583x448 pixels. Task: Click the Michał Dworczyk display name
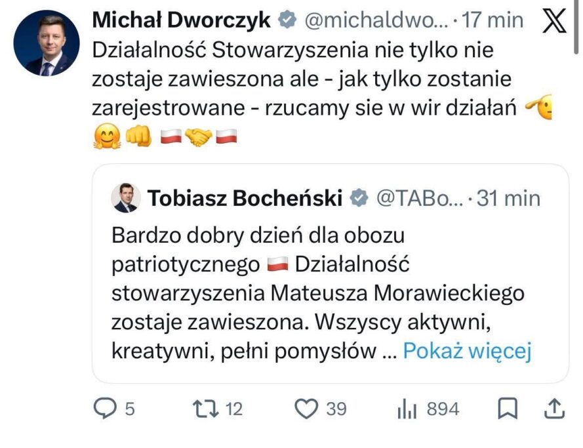(182, 21)
